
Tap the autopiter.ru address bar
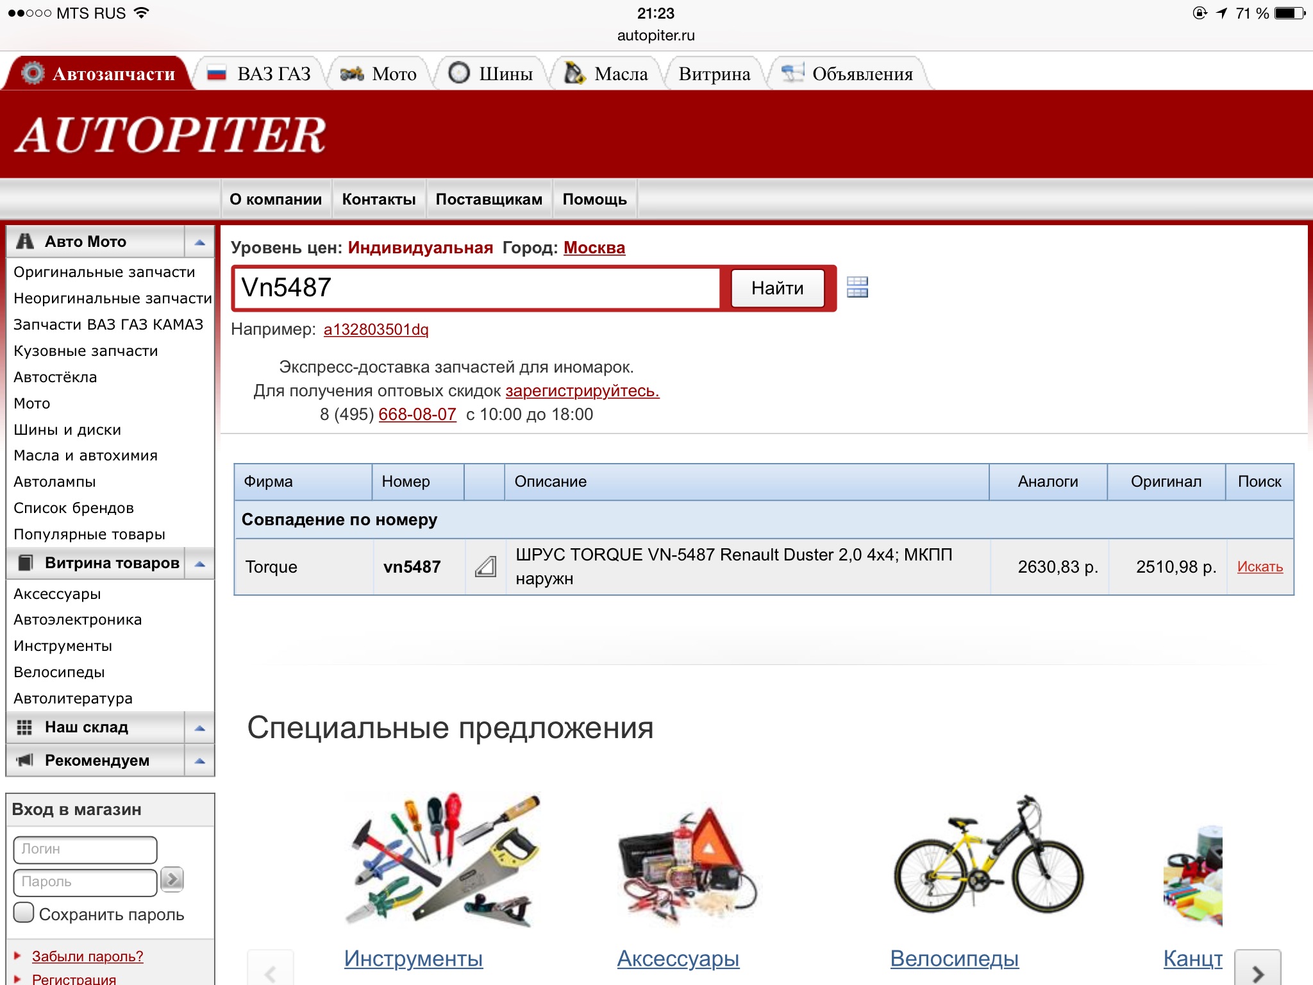pyautogui.click(x=656, y=35)
